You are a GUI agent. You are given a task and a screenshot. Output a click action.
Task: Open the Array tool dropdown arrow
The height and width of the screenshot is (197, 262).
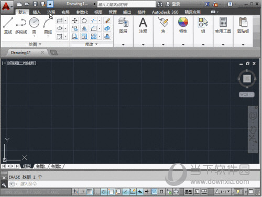click(x=100, y=36)
